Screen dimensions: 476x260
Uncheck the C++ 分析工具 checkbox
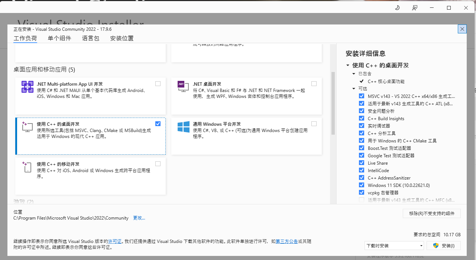point(362,133)
